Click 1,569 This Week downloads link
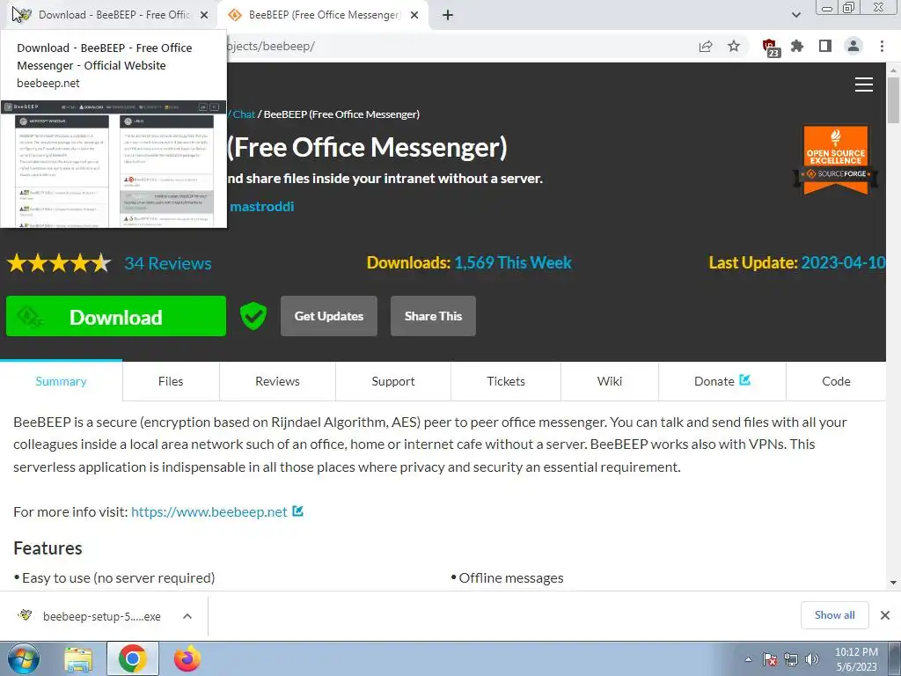This screenshot has height=676, width=901. pyautogui.click(x=513, y=262)
